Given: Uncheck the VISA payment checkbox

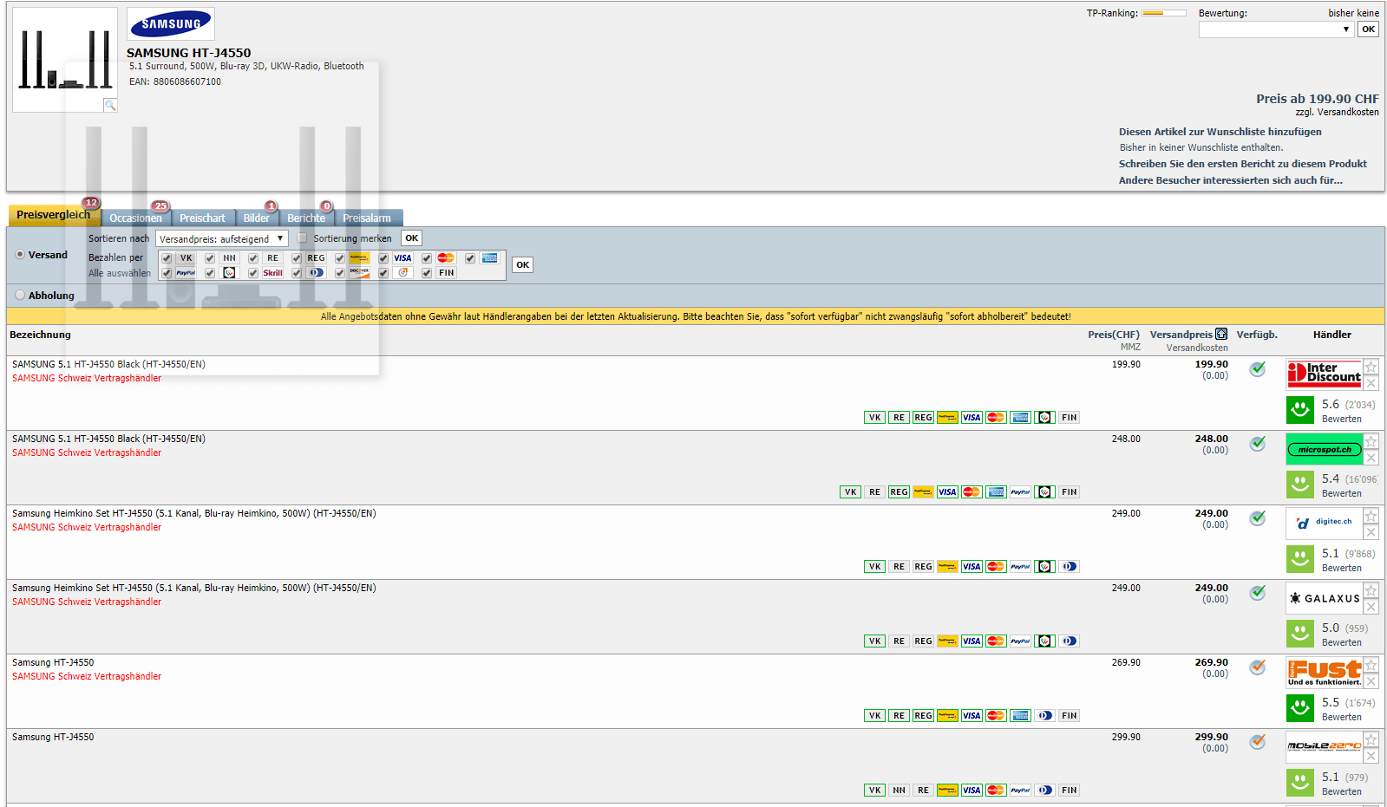Looking at the screenshot, I should 383,258.
